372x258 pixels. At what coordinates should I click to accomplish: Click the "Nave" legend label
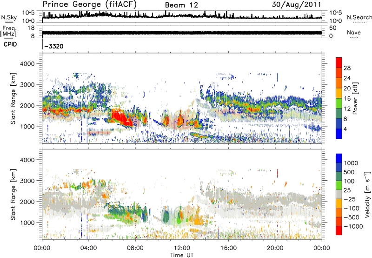coord(354,33)
